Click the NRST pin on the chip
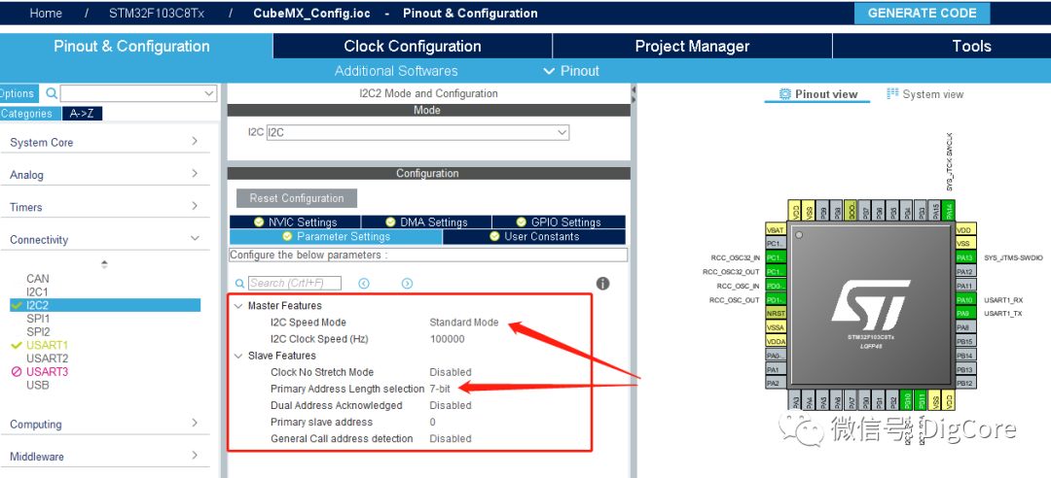Image resolution: width=1051 pixels, height=478 pixels. (775, 313)
